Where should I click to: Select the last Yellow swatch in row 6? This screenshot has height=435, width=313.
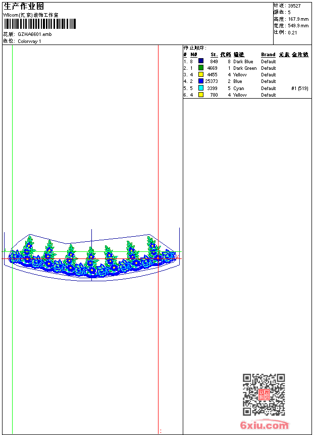201,95
